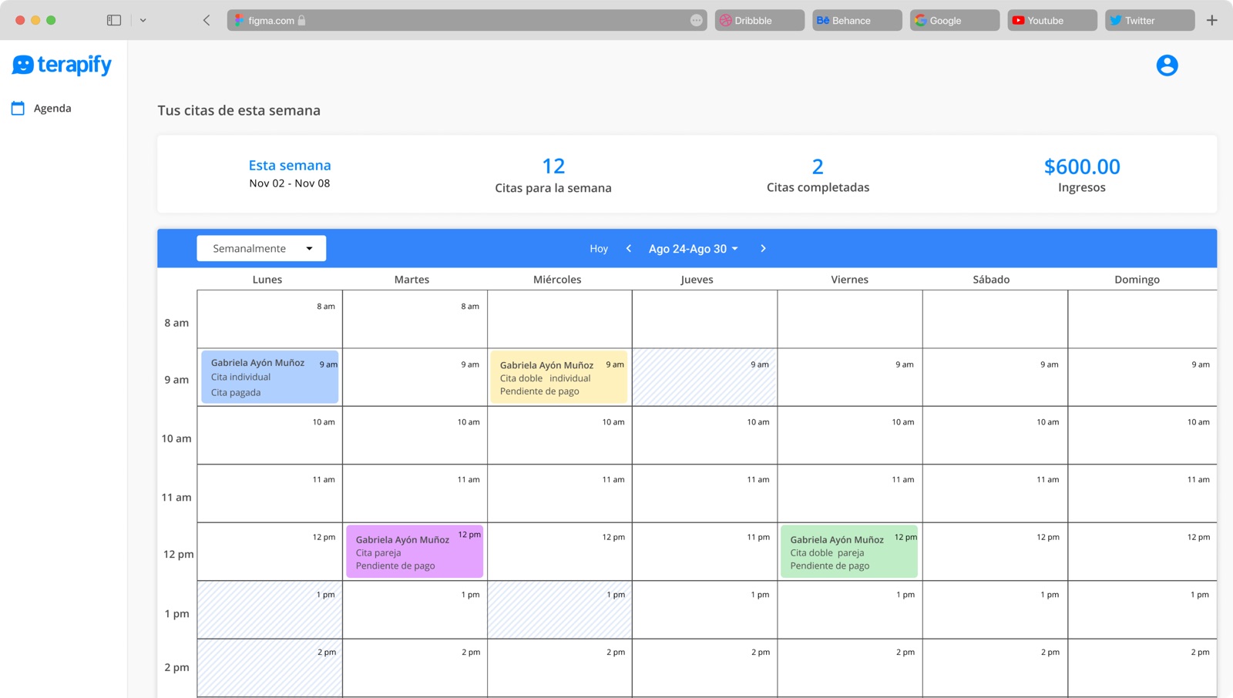Open the Semanalmente view dropdown
The height and width of the screenshot is (698, 1233).
[261, 248]
